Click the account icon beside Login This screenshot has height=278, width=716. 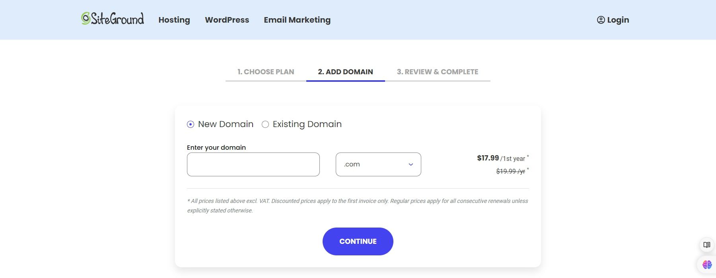601,19
